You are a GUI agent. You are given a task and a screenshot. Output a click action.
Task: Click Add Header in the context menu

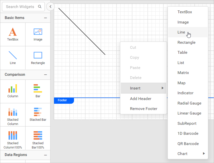(x=140, y=98)
